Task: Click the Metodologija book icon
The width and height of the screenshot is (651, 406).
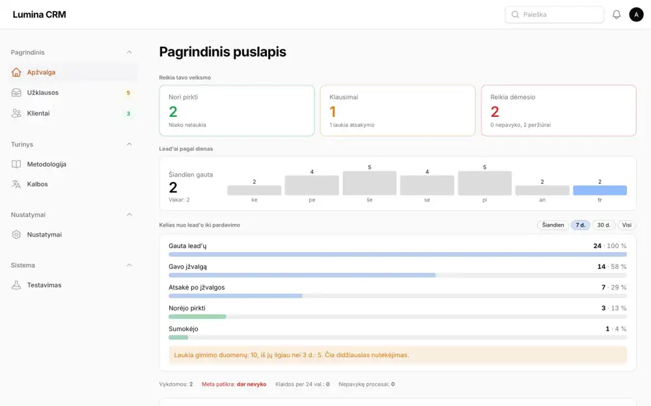Action: (16, 164)
